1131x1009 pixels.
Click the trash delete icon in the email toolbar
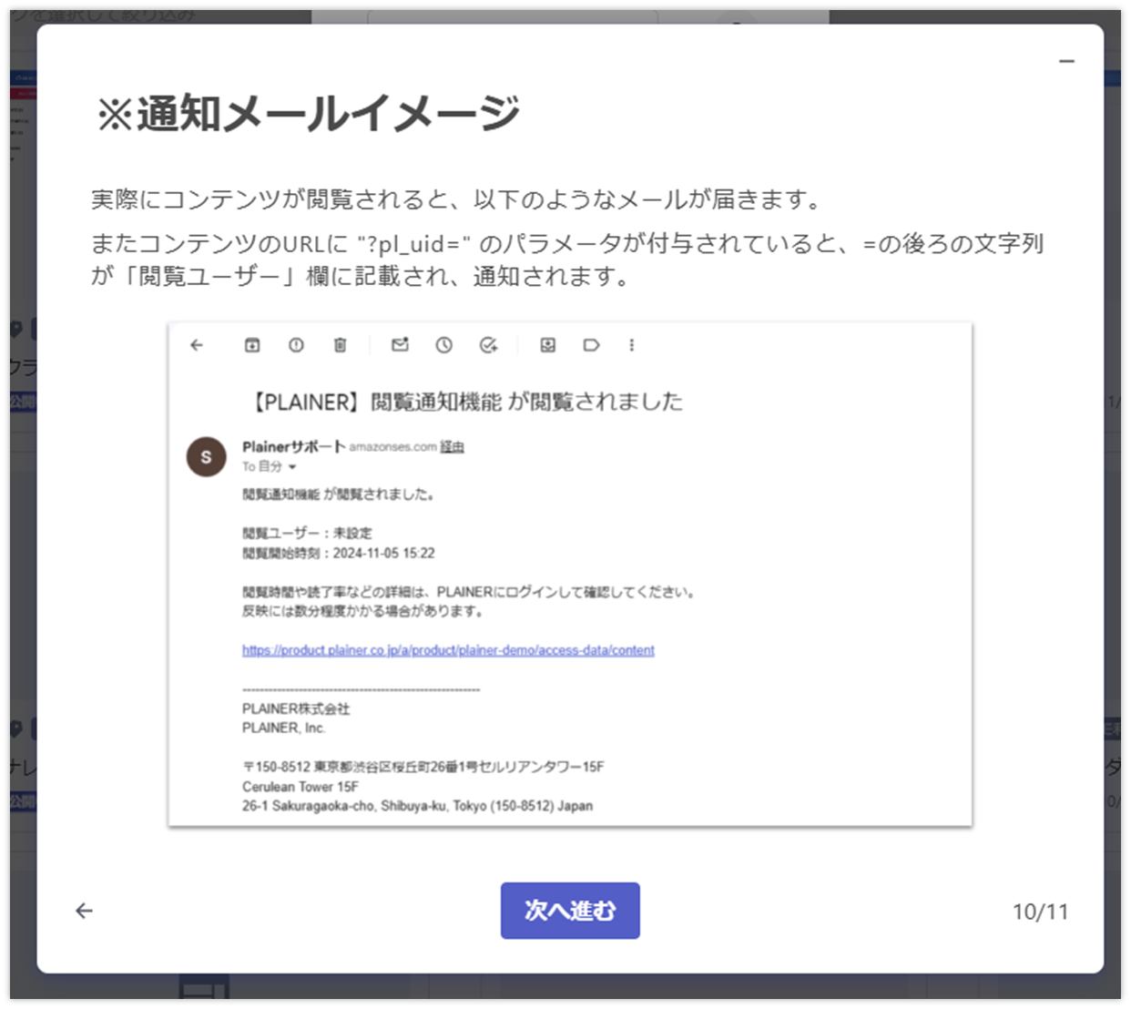[340, 345]
